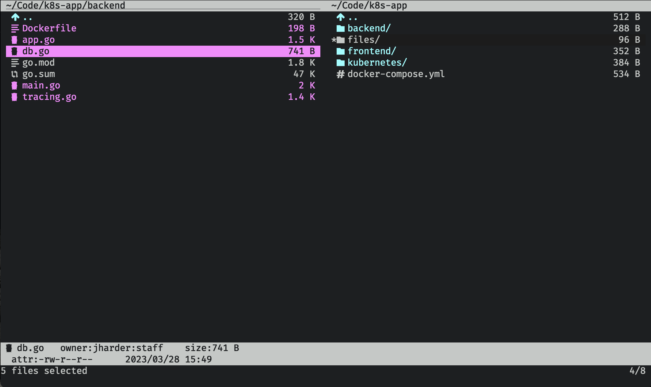Click the 4/8 position indicator

637,371
